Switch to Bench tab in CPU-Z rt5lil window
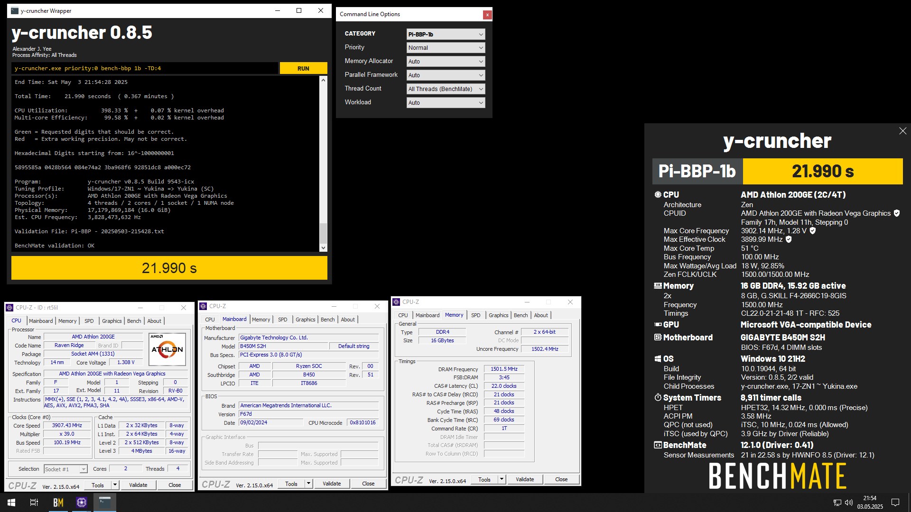Image resolution: width=911 pixels, height=512 pixels. coord(134,321)
